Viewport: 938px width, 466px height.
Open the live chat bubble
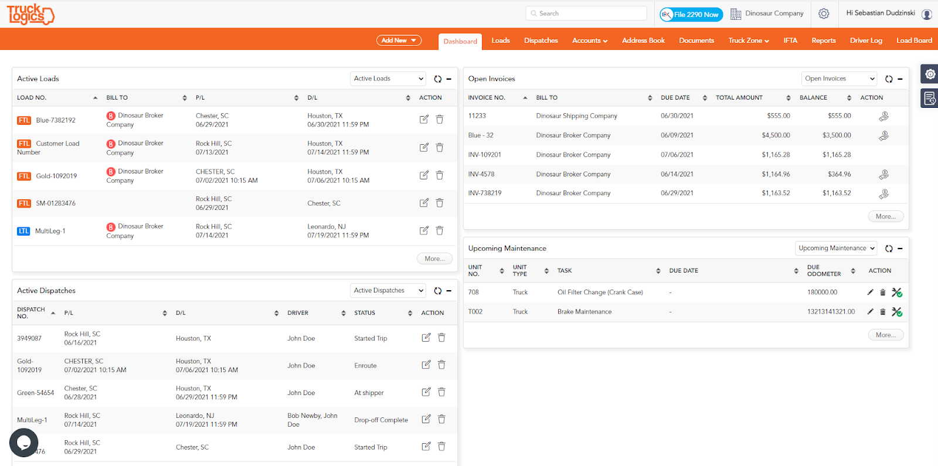coord(23,443)
